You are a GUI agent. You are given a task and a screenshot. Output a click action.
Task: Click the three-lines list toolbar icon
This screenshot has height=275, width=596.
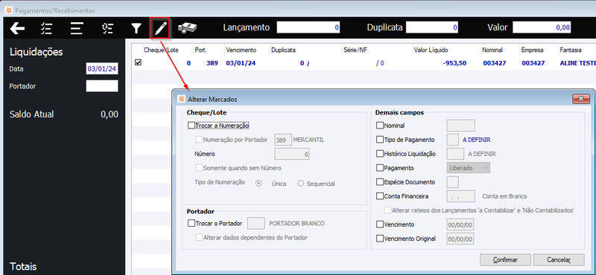click(x=77, y=28)
